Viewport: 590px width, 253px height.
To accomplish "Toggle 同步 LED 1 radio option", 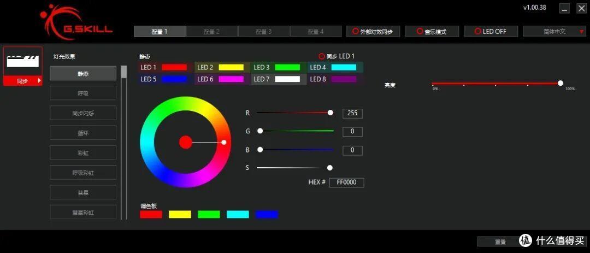I will coord(321,56).
